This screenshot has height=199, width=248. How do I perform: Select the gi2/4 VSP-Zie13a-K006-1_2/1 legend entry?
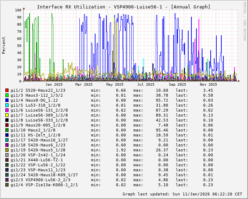[44, 185]
